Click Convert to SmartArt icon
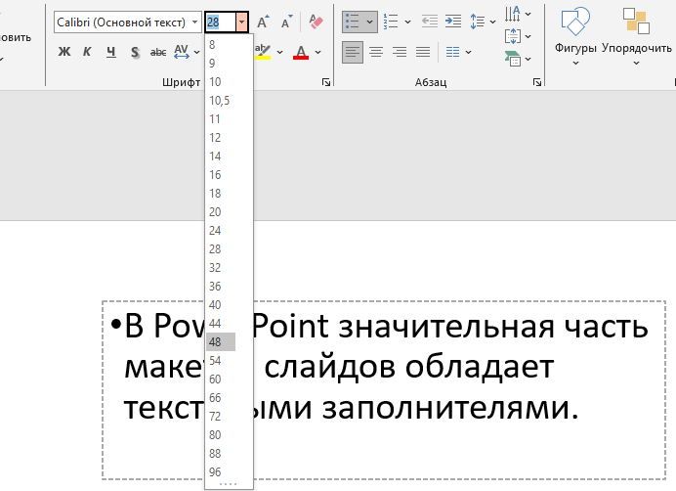This screenshot has height=491, width=676. (x=513, y=59)
